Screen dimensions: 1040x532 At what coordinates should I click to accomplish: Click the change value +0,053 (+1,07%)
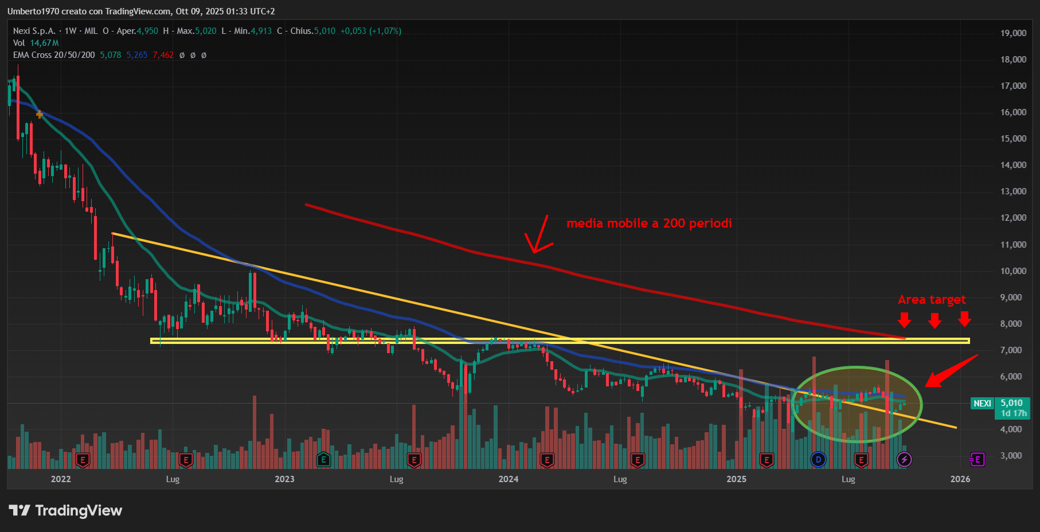(x=371, y=31)
